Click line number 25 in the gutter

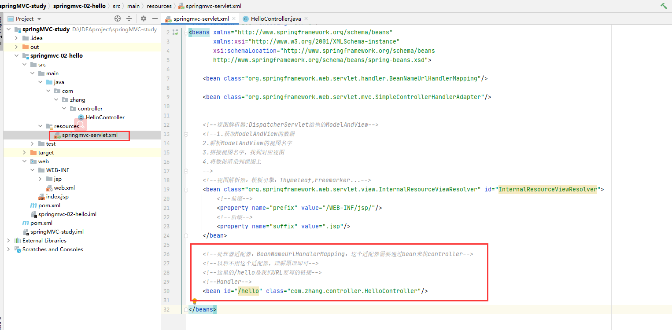(166, 245)
